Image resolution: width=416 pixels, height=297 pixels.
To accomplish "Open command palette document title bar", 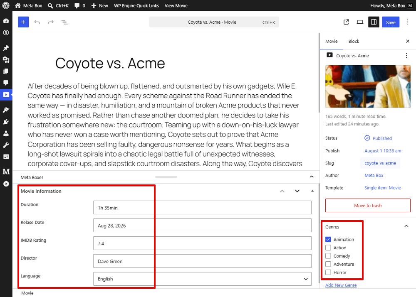I will tap(214, 22).
